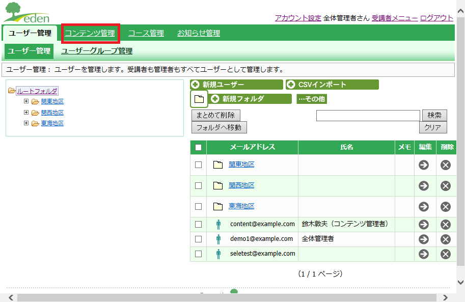Click the 東海地区 folder icon in tree

point(35,123)
